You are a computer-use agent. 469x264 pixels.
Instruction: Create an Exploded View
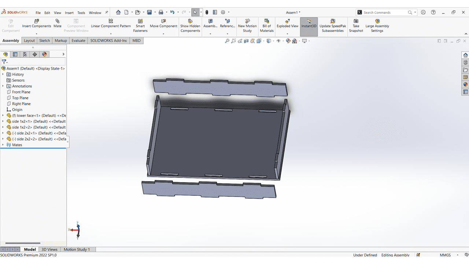[288, 24]
